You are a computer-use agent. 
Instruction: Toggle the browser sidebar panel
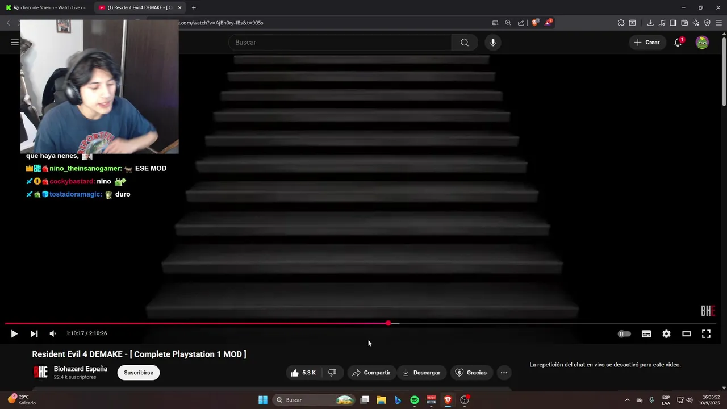[x=673, y=23]
